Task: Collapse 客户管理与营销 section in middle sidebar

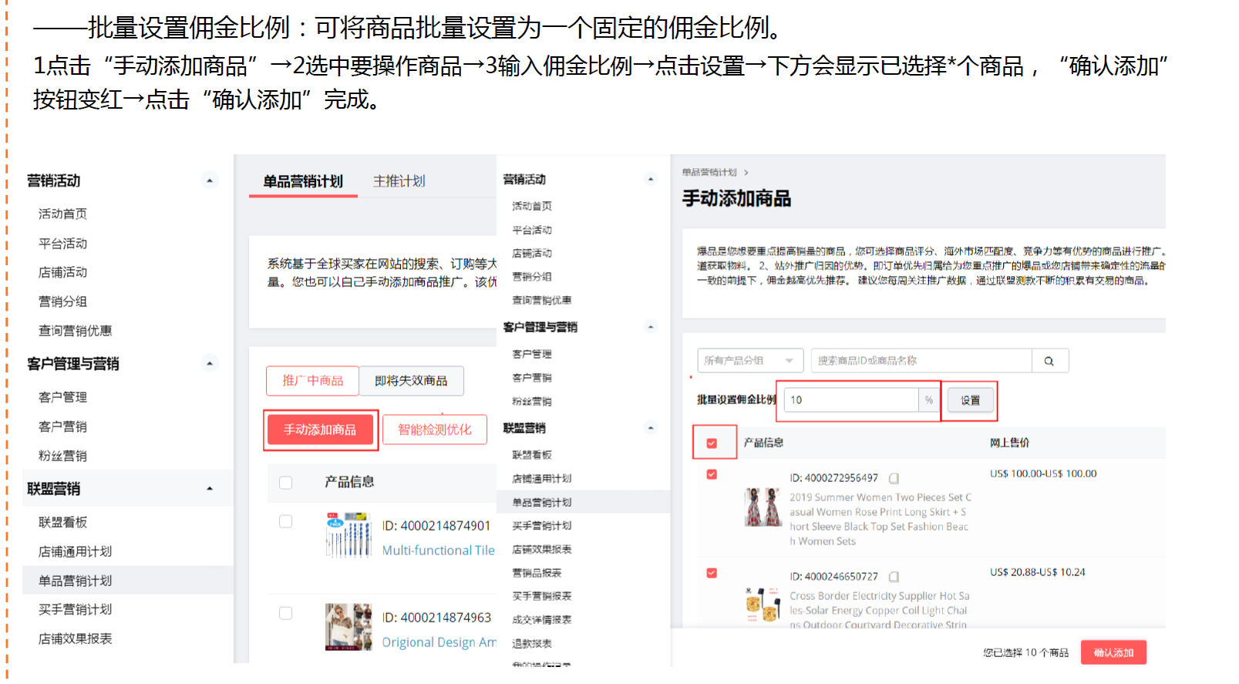Action: tap(651, 327)
